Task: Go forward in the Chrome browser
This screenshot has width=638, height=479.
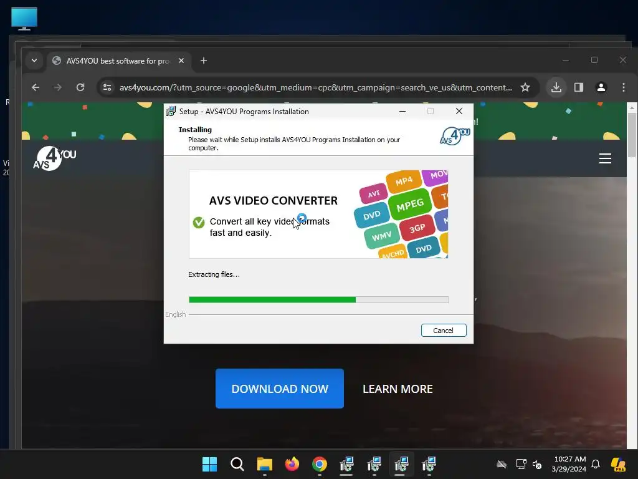Action: click(58, 87)
